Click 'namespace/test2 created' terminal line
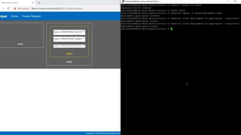The width and height of the screenshot is (241, 135). tap(136, 8)
